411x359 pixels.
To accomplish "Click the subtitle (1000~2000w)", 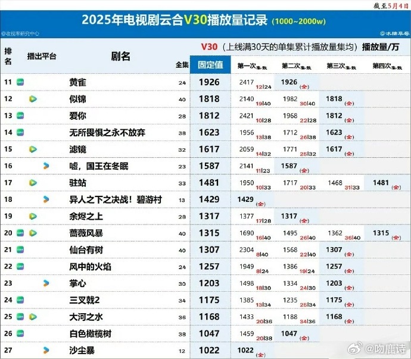I will click(299, 21).
